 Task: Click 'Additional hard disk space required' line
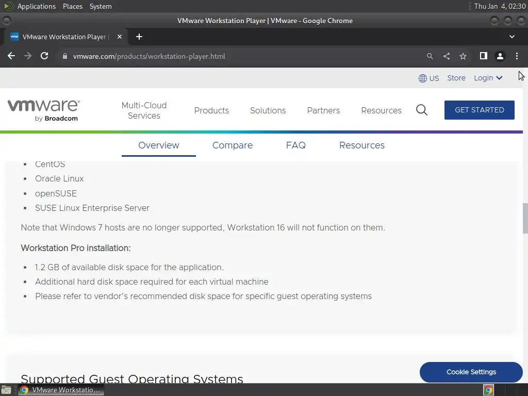point(152,282)
